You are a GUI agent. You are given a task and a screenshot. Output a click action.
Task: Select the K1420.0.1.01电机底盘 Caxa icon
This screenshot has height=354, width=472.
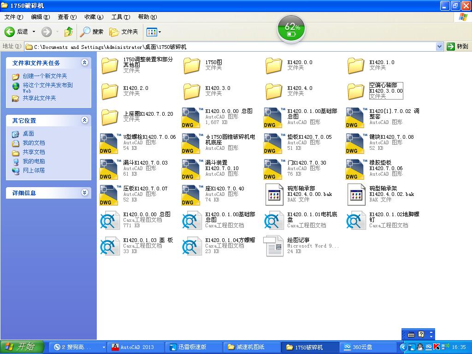tap(274, 221)
